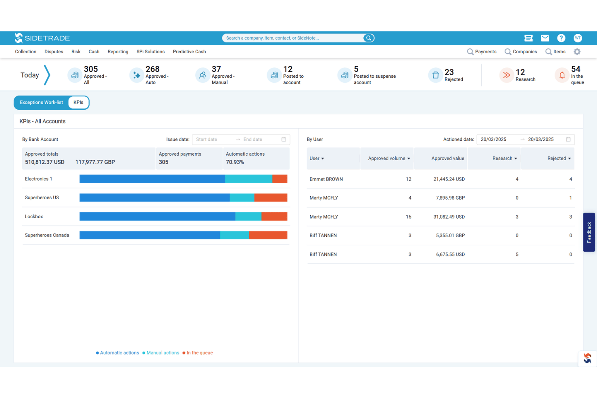This screenshot has width=597, height=398.
Task: Open the Collection menu
Action: tap(26, 52)
